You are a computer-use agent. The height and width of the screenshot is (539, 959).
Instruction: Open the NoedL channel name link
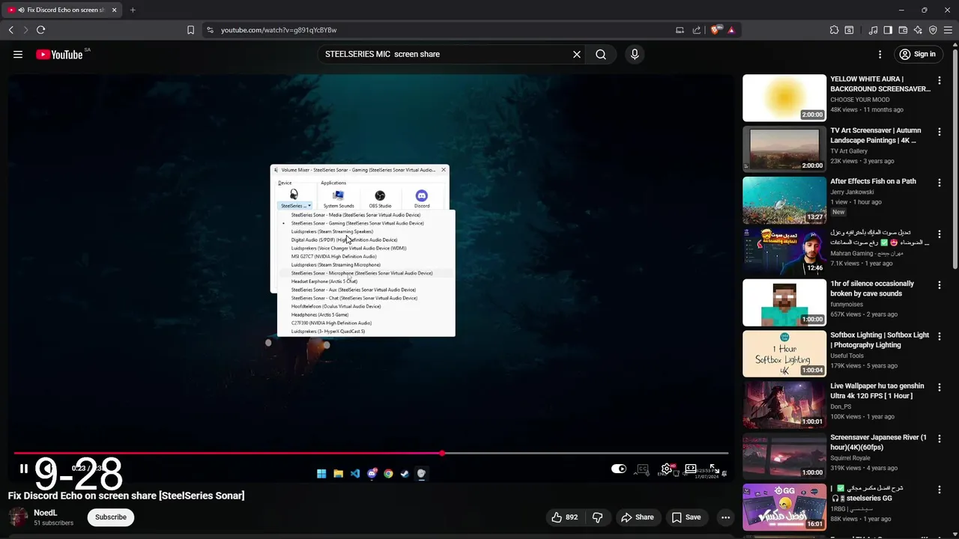(45, 513)
